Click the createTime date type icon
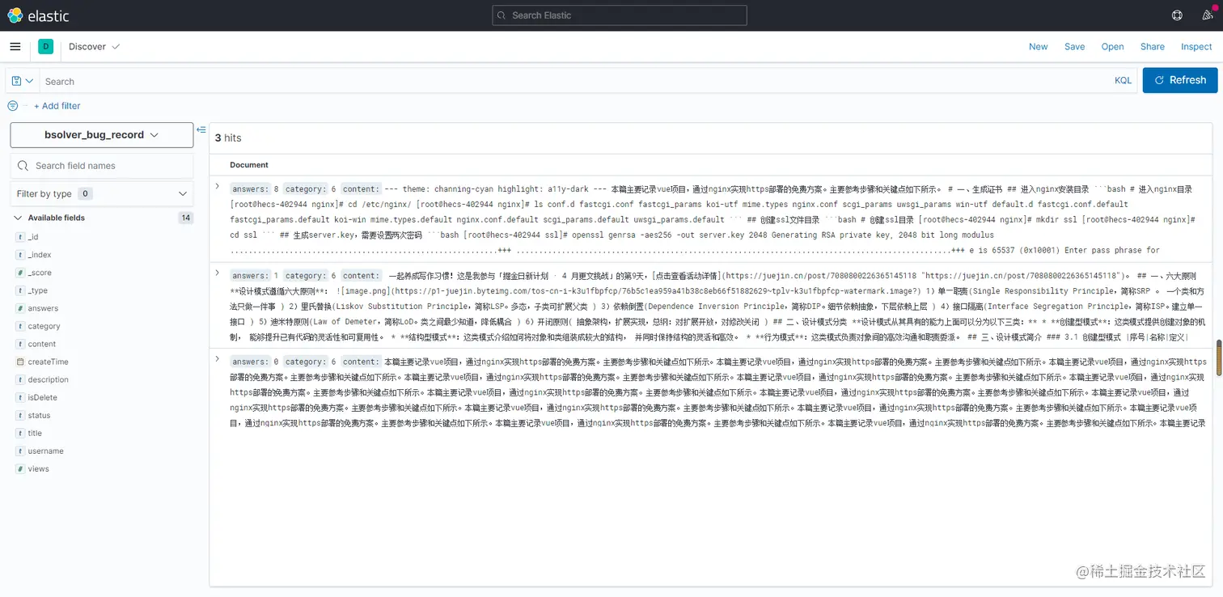The height and width of the screenshot is (597, 1223). point(19,362)
